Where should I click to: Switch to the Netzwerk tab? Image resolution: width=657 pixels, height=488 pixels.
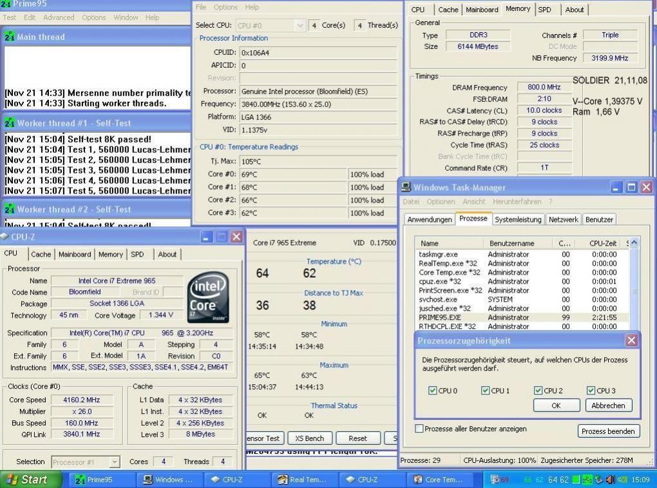564,220
